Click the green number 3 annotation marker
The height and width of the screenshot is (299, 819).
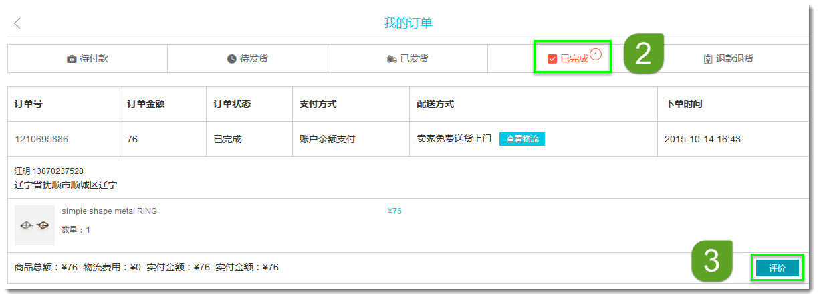pyautogui.click(x=712, y=261)
